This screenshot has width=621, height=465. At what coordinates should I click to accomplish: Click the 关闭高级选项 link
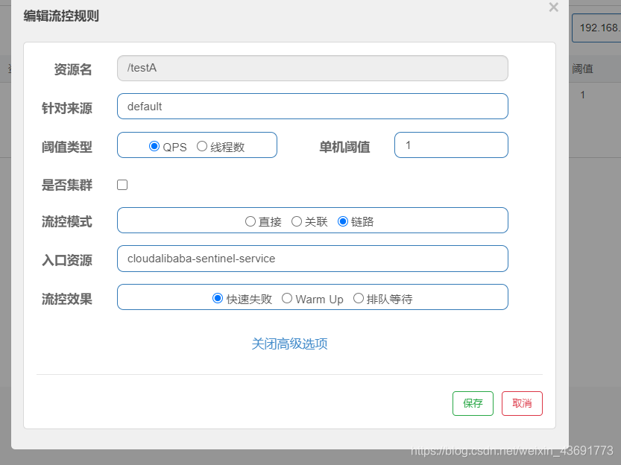click(x=289, y=344)
